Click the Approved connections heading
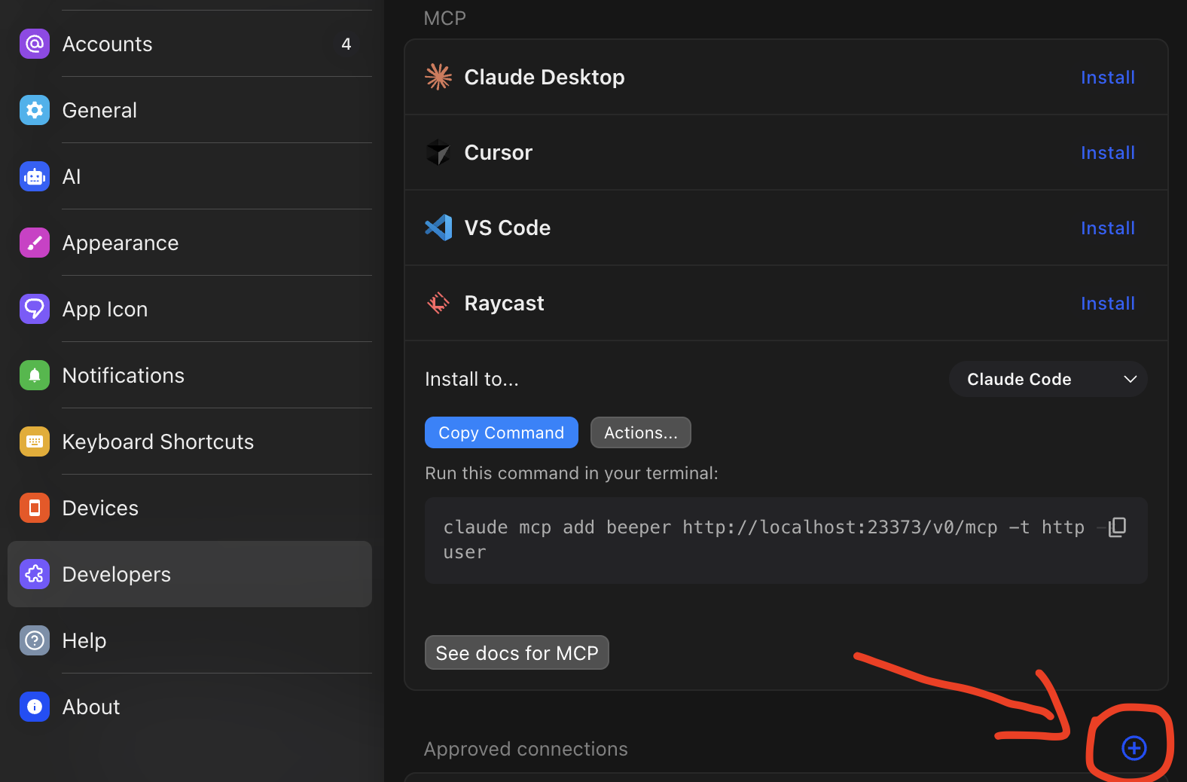This screenshot has height=782, width=1187. coord(526,749)
